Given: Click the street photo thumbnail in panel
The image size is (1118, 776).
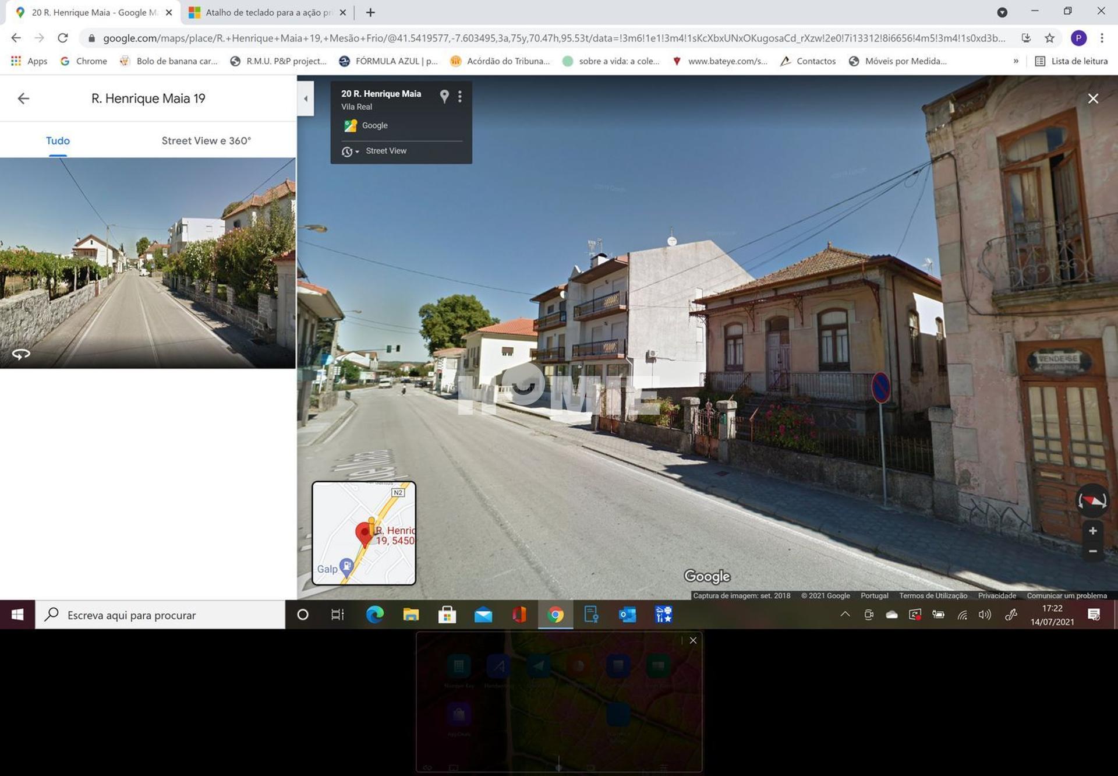Looking at the screenshot, I should [x=148, y=263].
